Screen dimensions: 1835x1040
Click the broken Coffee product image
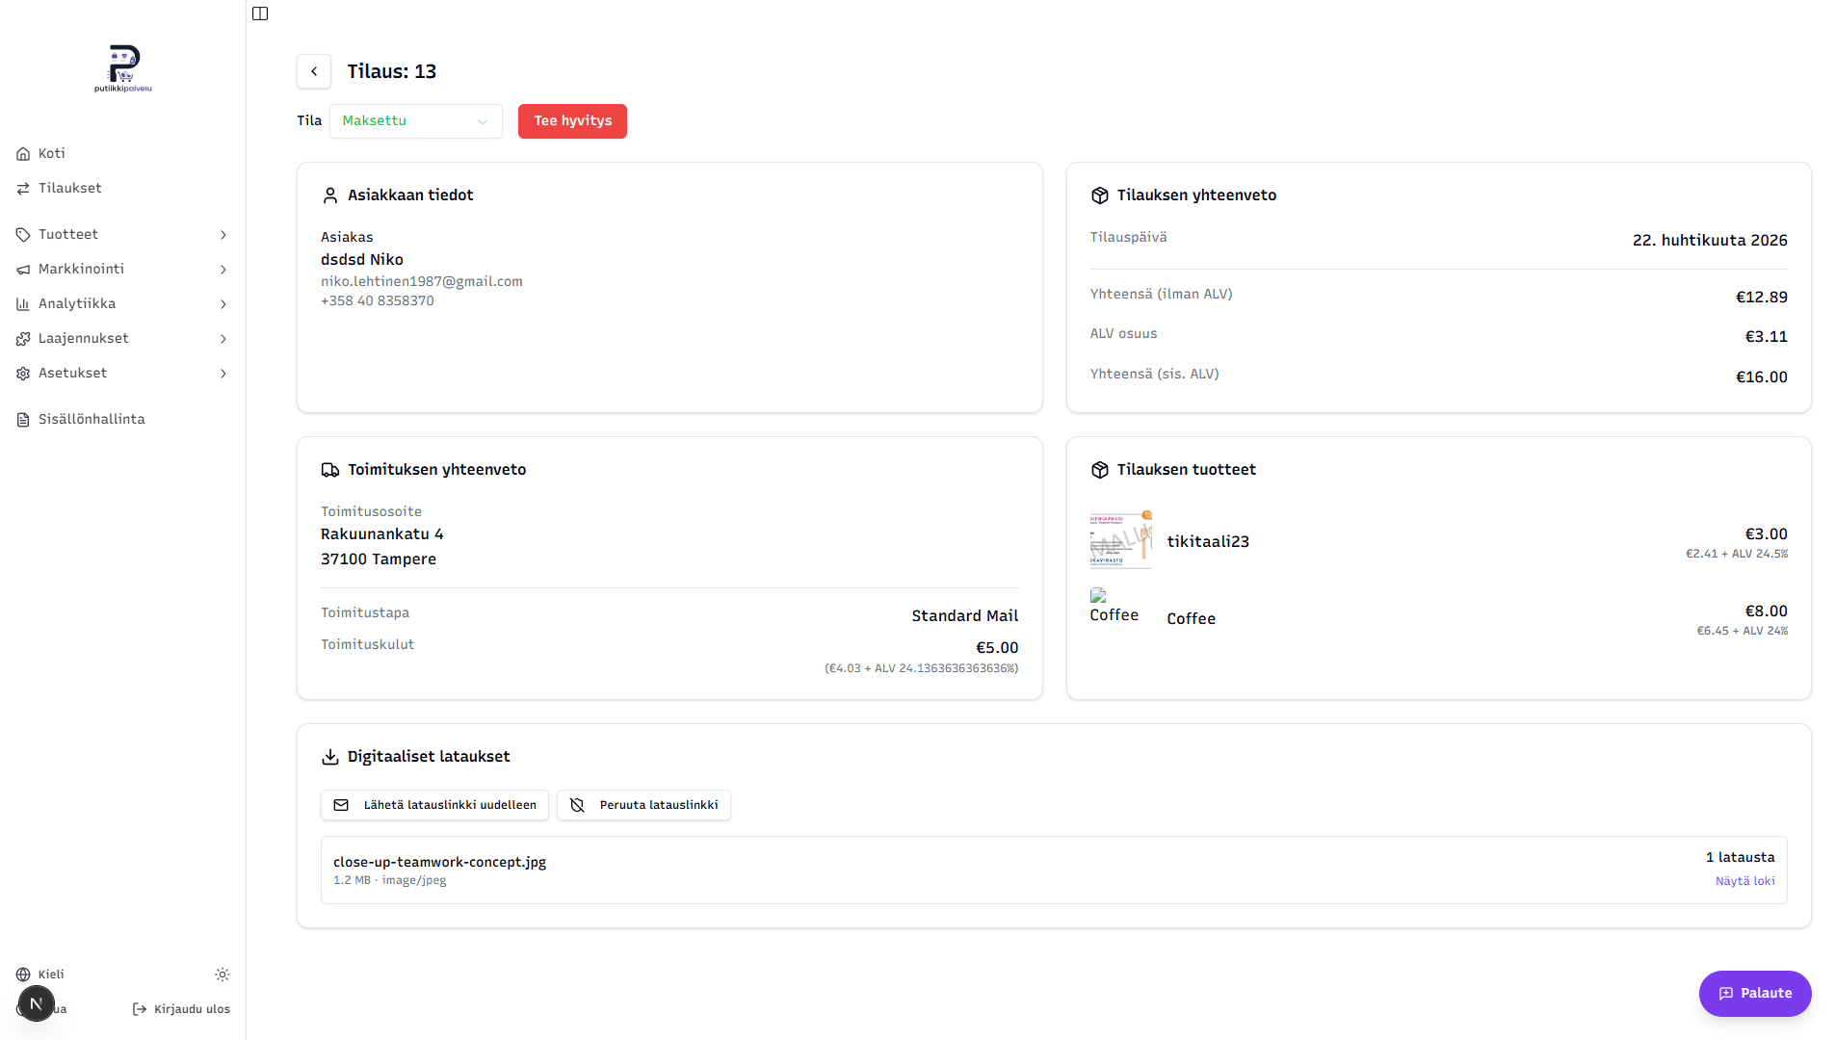click(x=1114, y=607)
